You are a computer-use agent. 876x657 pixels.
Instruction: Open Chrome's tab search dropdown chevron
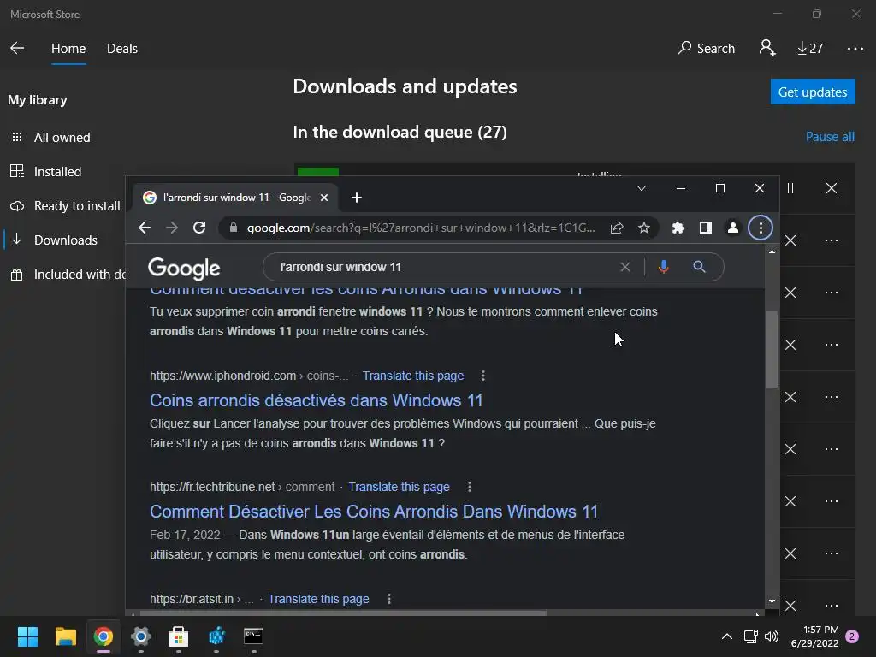point(642,188)
